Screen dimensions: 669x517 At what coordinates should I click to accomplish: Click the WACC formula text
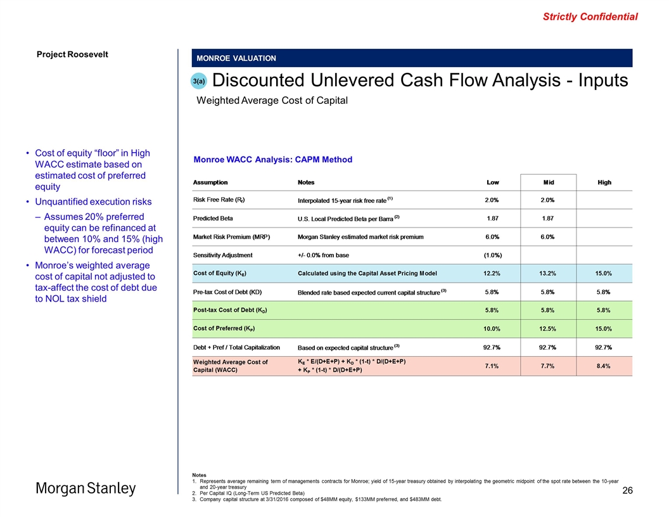[x=352, y=366]
